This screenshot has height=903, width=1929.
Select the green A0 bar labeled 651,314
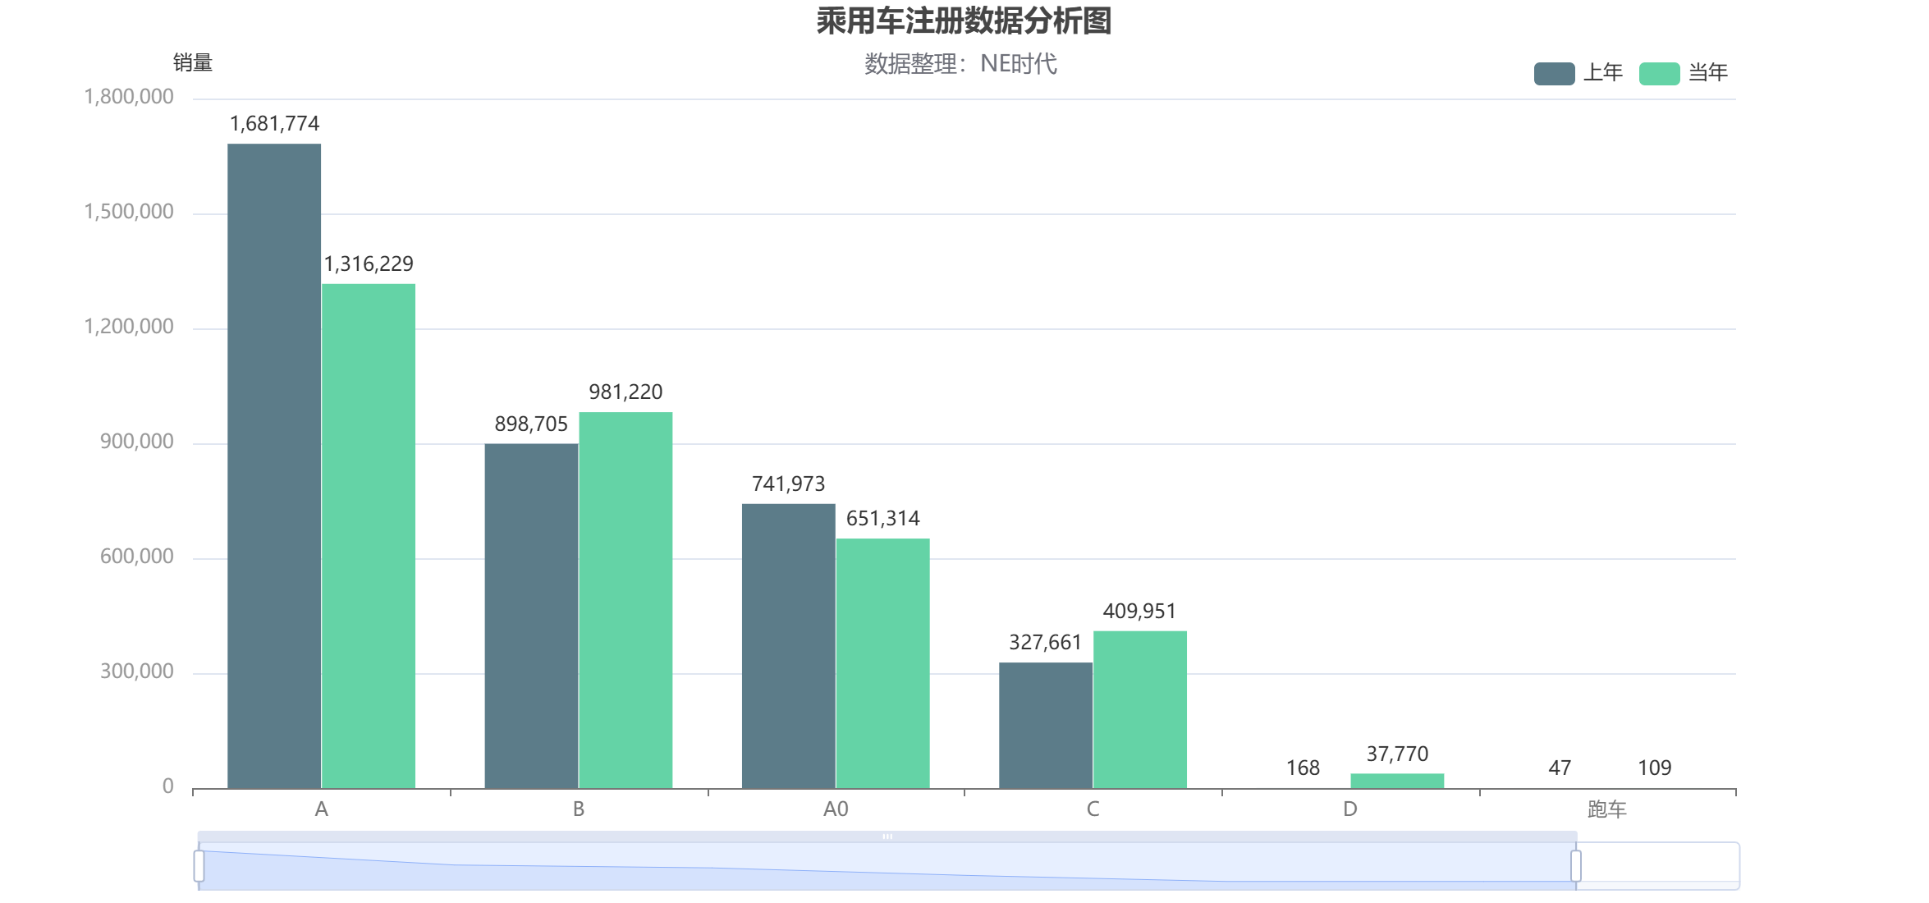pos(882,663)
